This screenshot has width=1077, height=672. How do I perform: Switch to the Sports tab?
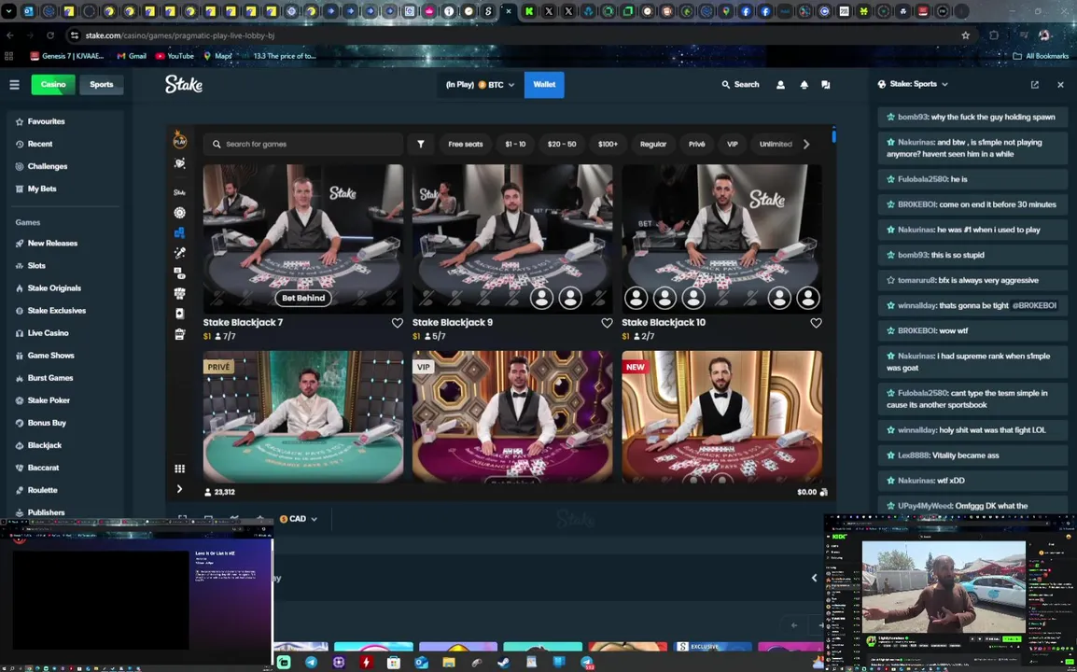click(101, 85)
